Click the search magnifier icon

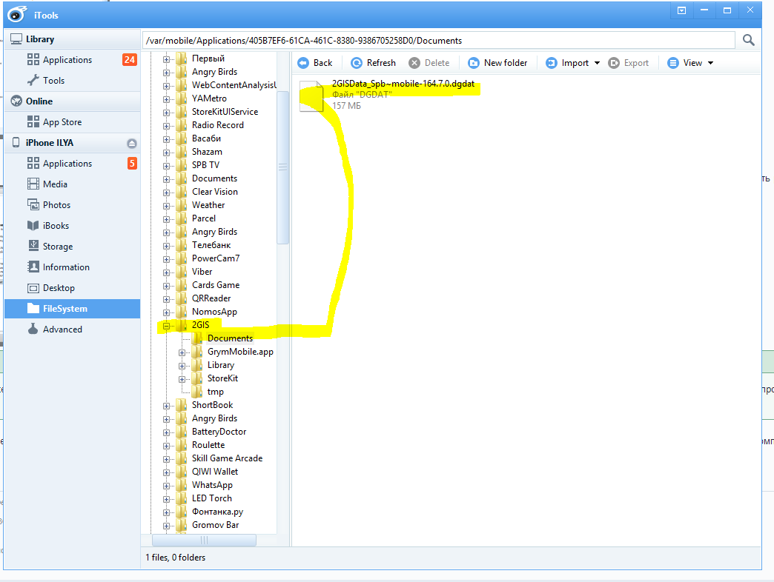tap(748, 41)
